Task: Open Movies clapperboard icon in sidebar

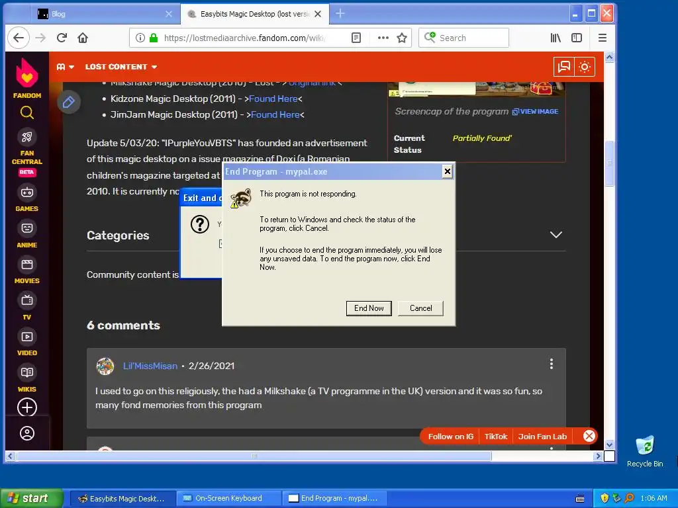Action: [x=26, y=265]
